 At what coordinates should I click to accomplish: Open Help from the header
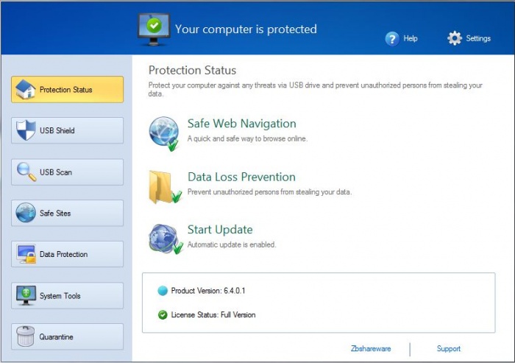click(x=411, y=38)
